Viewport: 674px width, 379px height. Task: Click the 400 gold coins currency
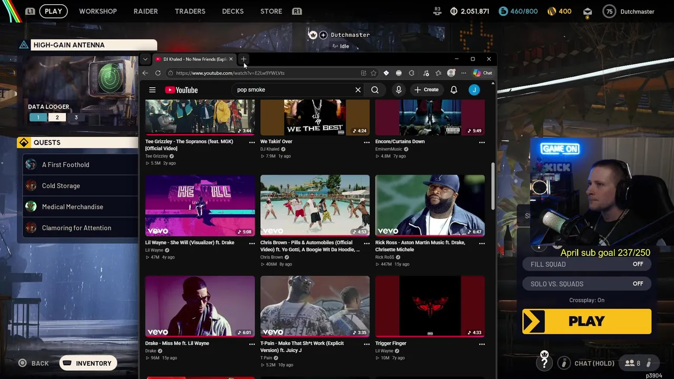click(x=559, y=12)
